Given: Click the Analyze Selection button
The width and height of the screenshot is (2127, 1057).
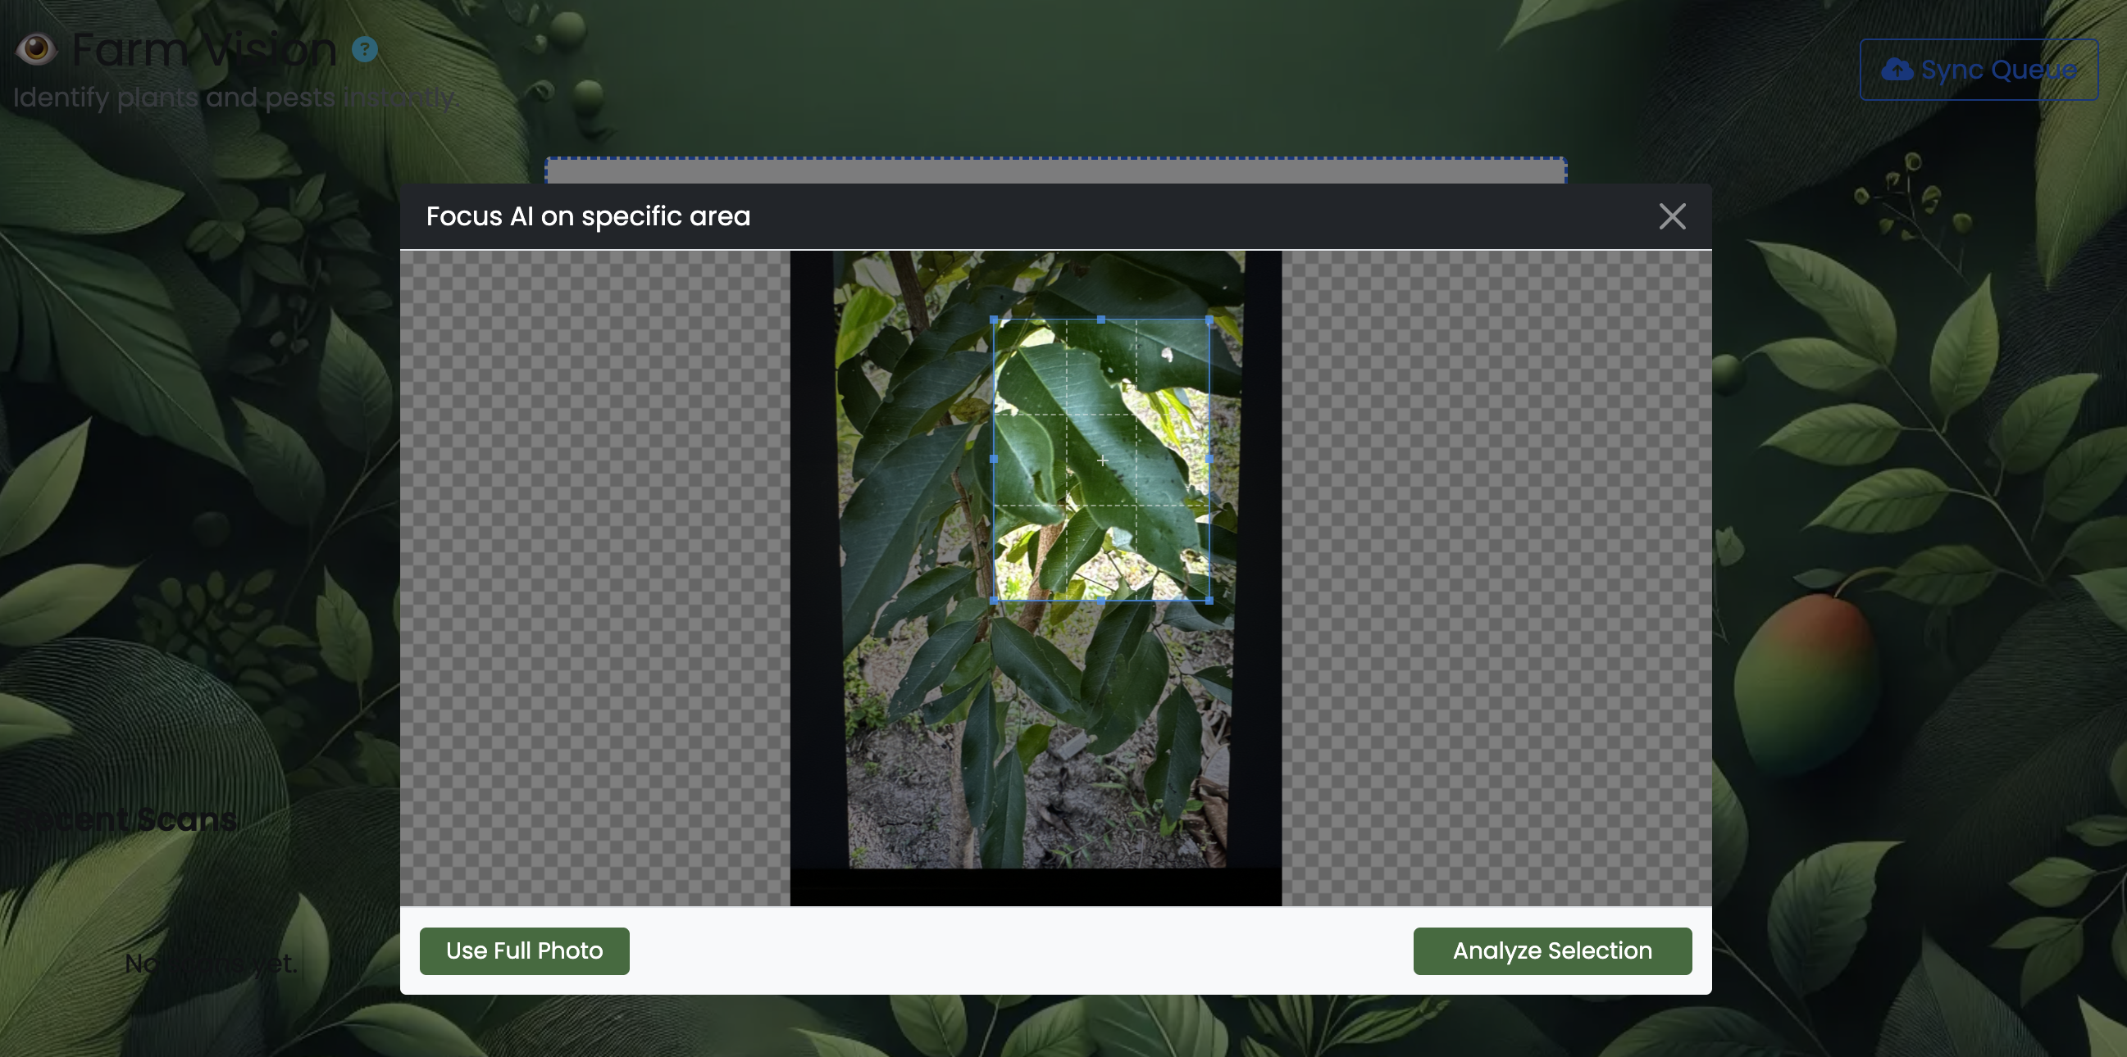Looking at the screenshot, I should click(x=1552, y=950).
